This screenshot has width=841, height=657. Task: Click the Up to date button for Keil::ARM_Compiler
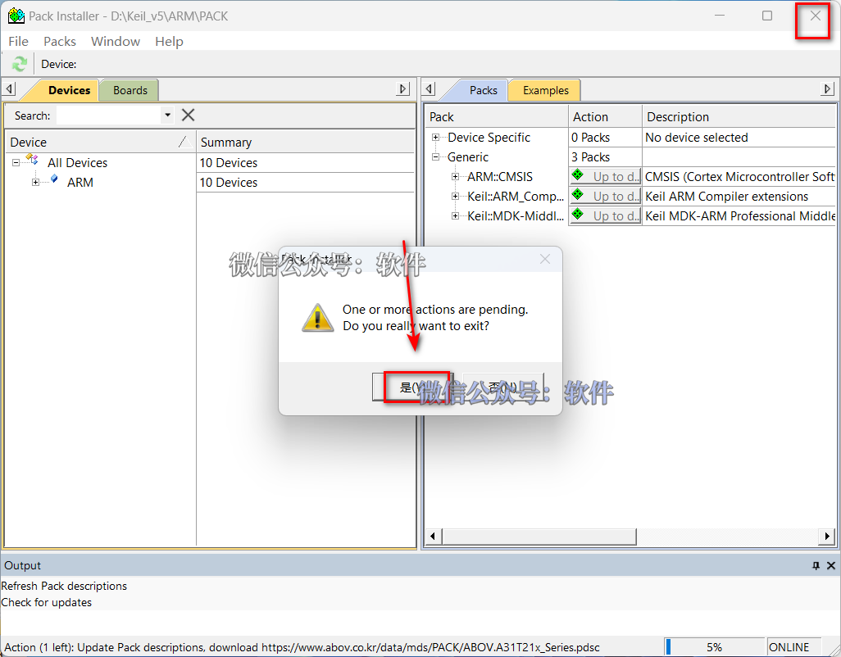coord(605,196)
